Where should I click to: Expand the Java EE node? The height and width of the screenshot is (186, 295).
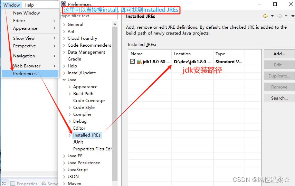(64, 156)
